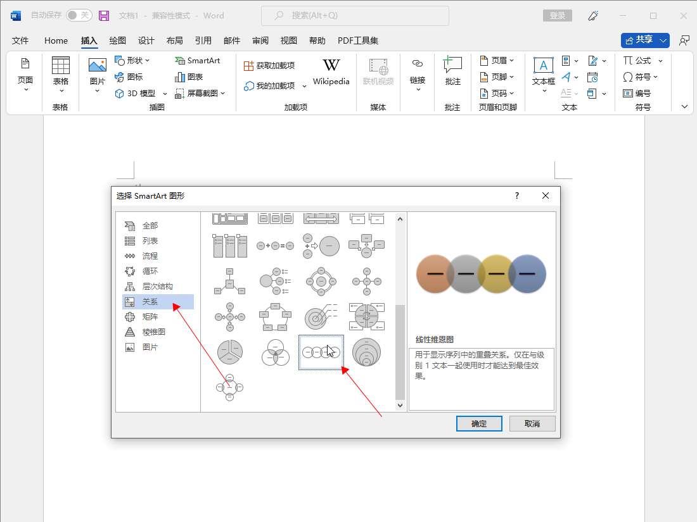Select the 流程 process category
The height and width of the screenshot is (522, 697).
[x=158, y=256]
